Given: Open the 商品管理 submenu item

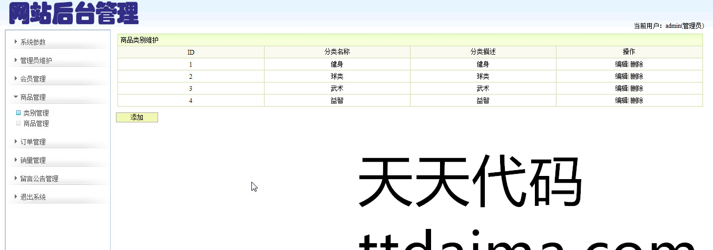Looking at the screenshot, I should click(x=36, y=123).
